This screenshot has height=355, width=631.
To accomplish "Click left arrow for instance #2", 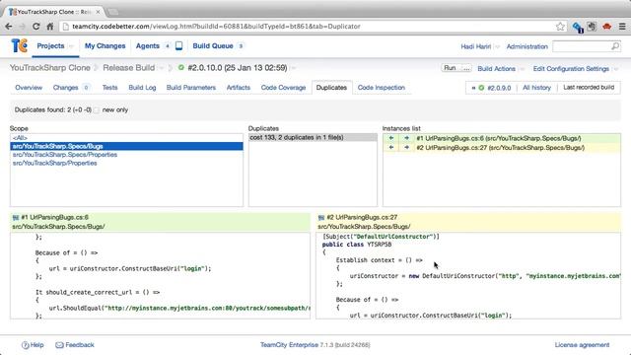I will click(x=391, y=147).
